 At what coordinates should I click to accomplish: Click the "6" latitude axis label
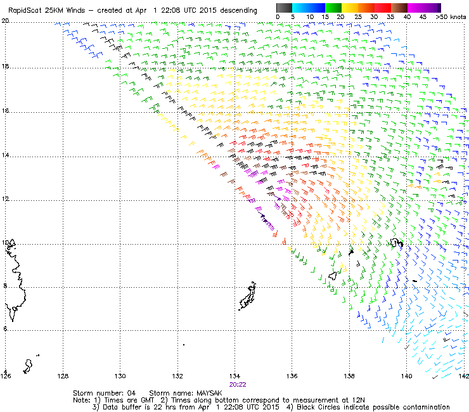[x=5, y=328]
